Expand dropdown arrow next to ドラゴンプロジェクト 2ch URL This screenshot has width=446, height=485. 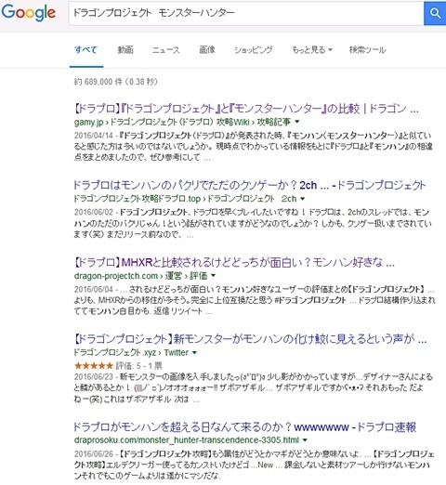303,199
